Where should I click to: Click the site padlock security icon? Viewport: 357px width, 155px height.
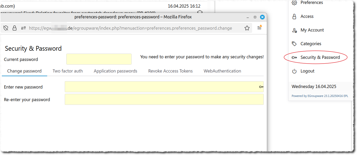point(15,28)
